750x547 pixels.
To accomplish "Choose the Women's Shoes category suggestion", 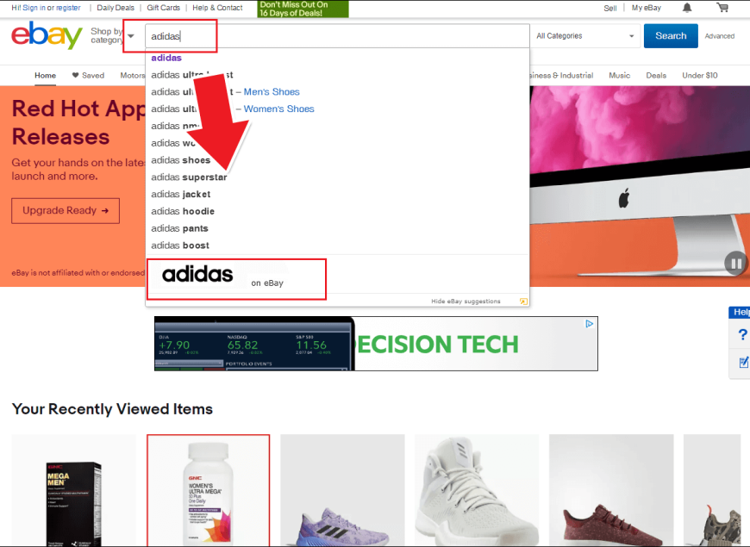I will tap(278, 109).
